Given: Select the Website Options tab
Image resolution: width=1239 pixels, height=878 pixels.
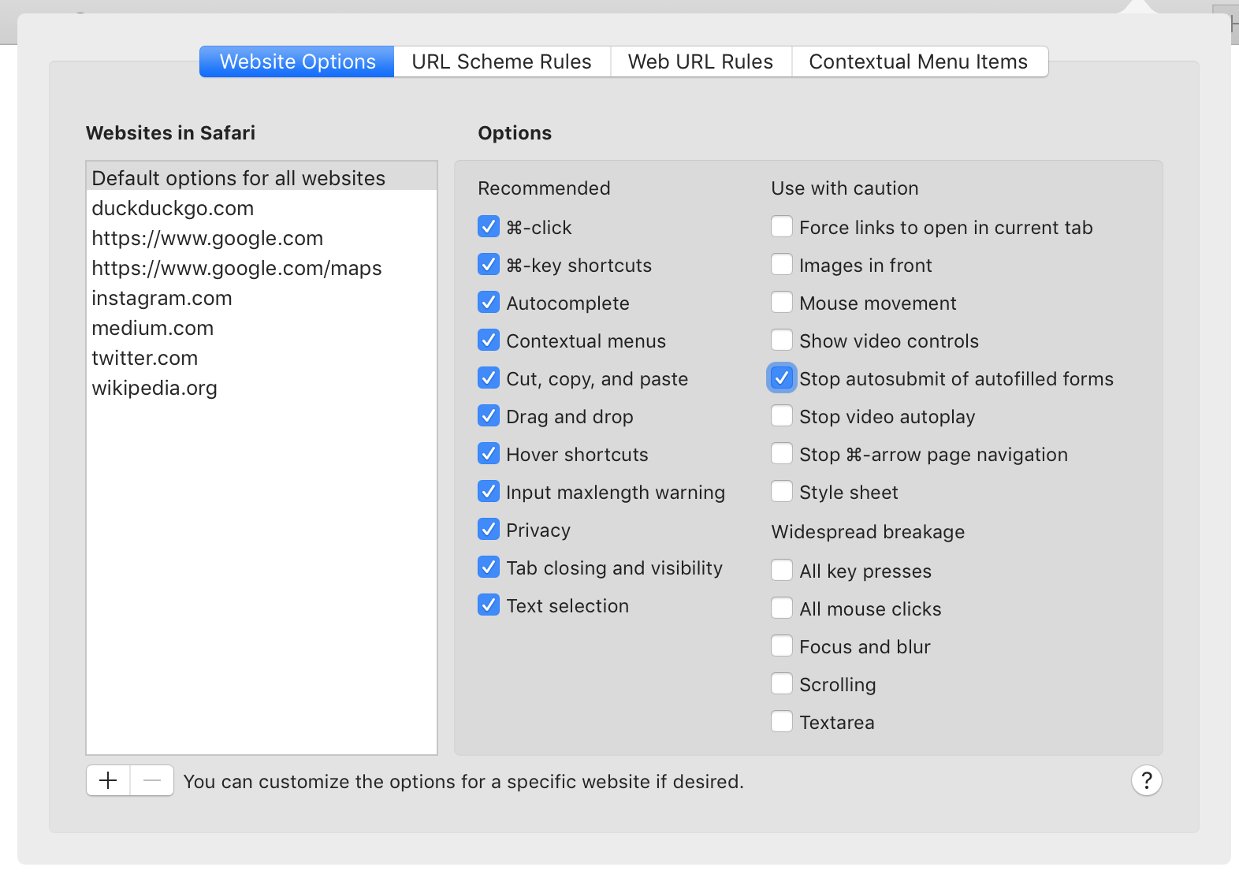Looking at the screenshot, I should (x=297, y=61).
